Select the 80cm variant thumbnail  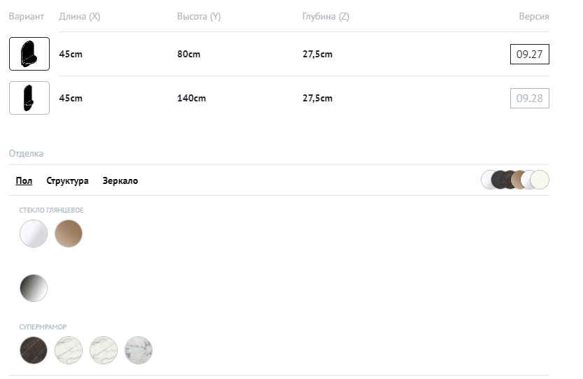coord(29,54)
